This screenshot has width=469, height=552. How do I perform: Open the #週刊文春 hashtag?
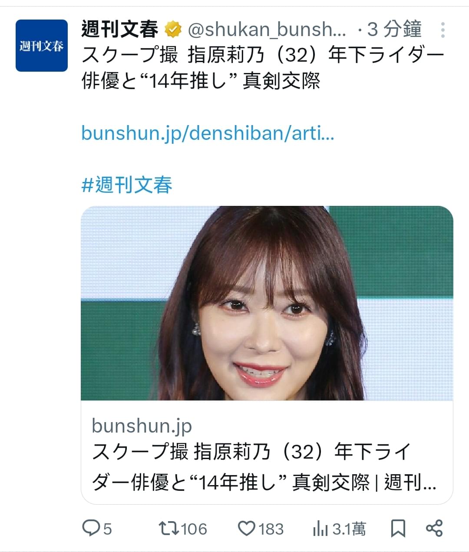pos(127,185)
